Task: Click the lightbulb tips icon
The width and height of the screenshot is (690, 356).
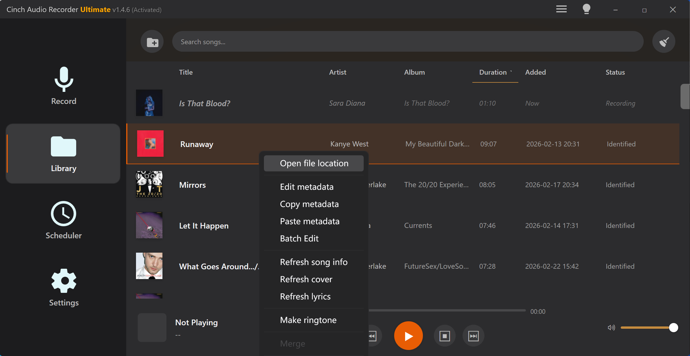Action: [x=586, y=9]
